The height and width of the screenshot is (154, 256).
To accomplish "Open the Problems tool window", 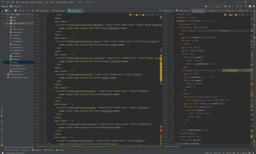I will [37, 150].
